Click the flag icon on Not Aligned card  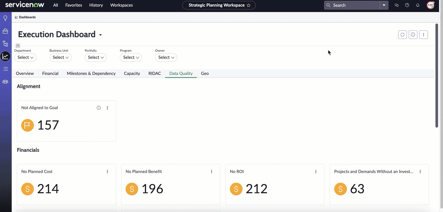(x=28, y=125)
